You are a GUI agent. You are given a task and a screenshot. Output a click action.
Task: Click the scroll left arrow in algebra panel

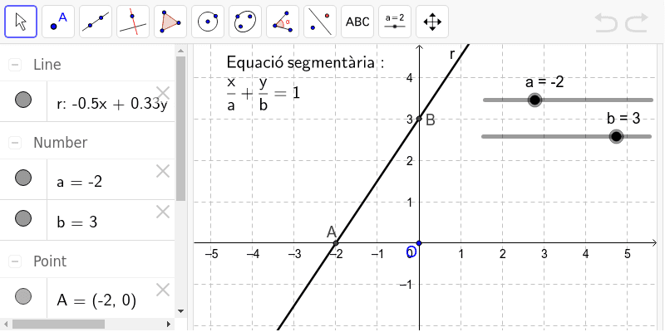[x=6, y=325]
